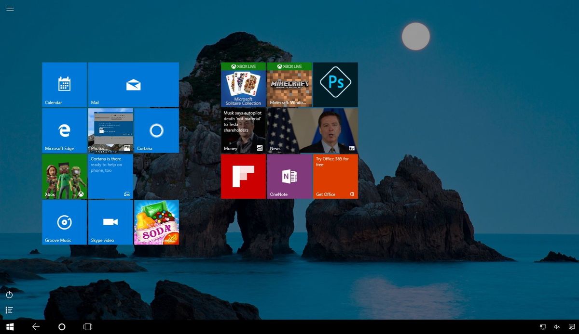Open OneNote
Viewport: 579px width, 334px height.
(289, 176)
